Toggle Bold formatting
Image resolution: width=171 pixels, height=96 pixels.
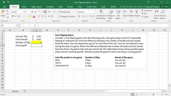[x=13, y=16]
